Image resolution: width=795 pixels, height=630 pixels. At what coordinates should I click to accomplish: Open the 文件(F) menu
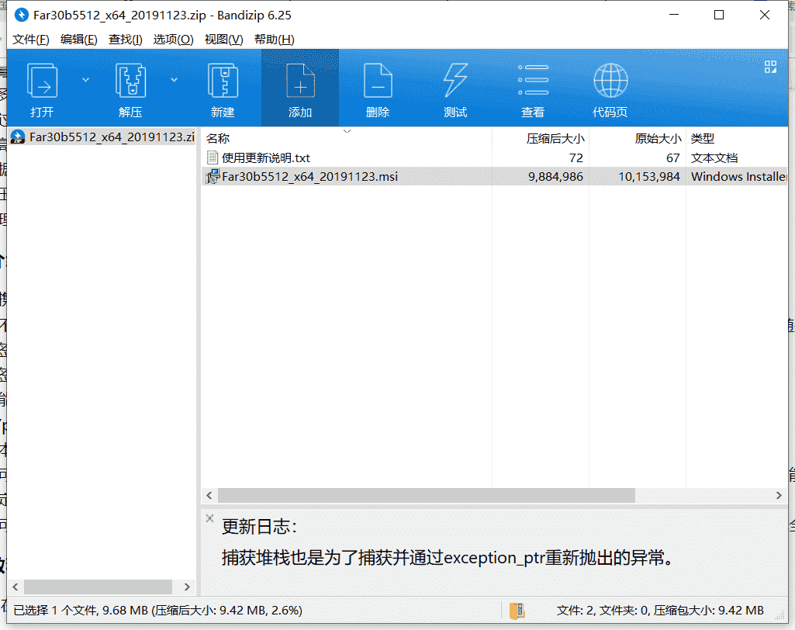click(x=31, y=39)
